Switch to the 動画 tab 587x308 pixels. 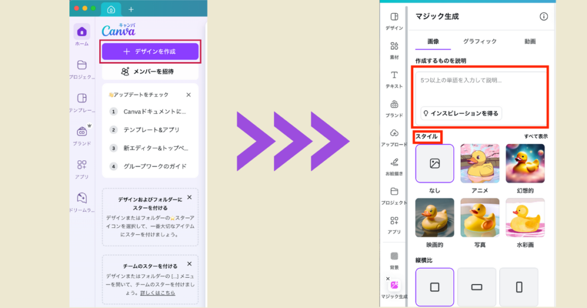click(530, 41)
